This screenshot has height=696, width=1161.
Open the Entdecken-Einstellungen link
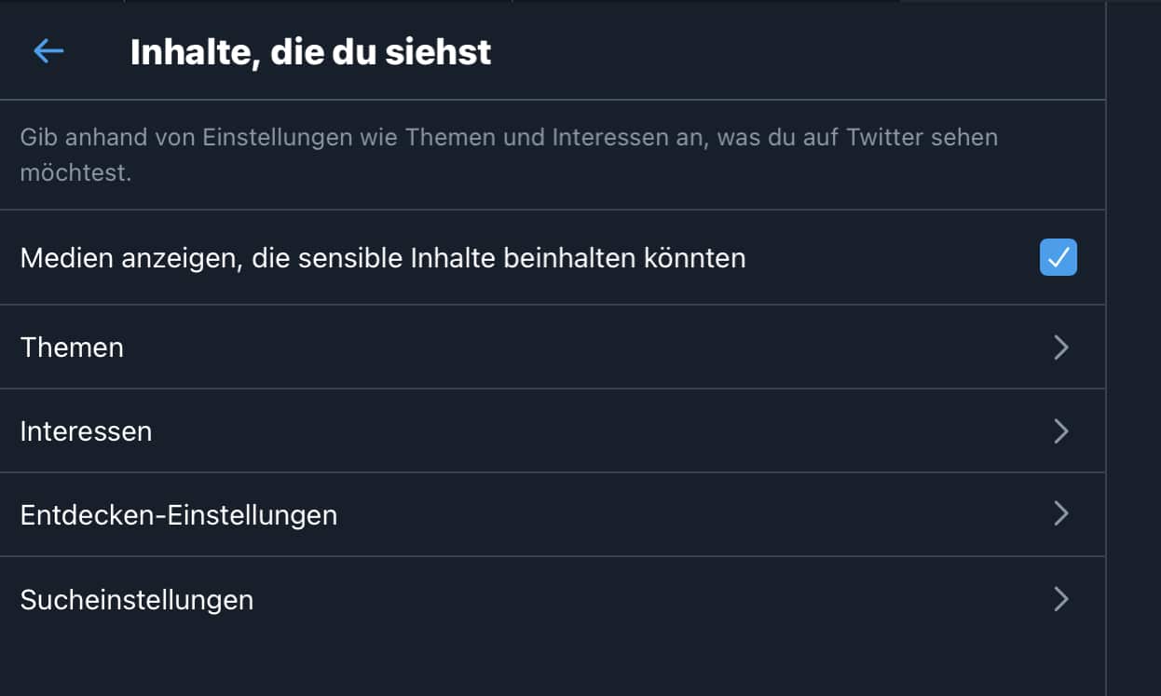pyautogui.click(x=179, y=514)
